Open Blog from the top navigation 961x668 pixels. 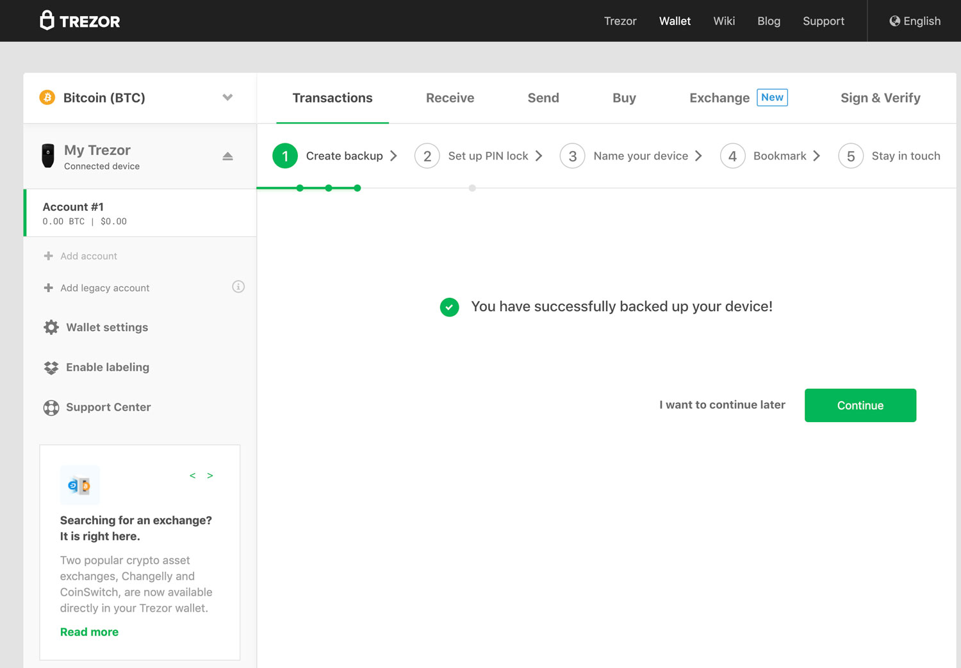tap(769, 21)
